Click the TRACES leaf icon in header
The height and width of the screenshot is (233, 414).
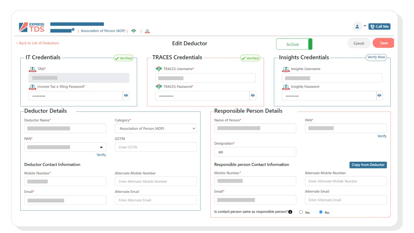click(134, 31)
